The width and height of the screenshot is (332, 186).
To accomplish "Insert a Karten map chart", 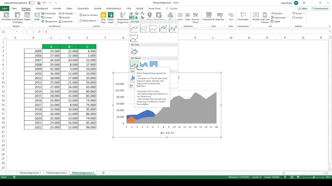I will pyautogui.click(x=150, y=16).
